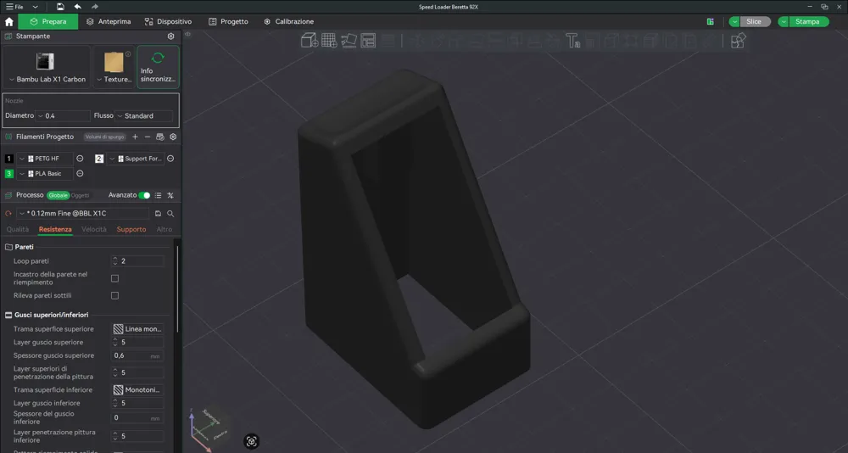The image size is (848, 453).
Task: Open the Texture plate type dropdown
Action: point(114,67)
